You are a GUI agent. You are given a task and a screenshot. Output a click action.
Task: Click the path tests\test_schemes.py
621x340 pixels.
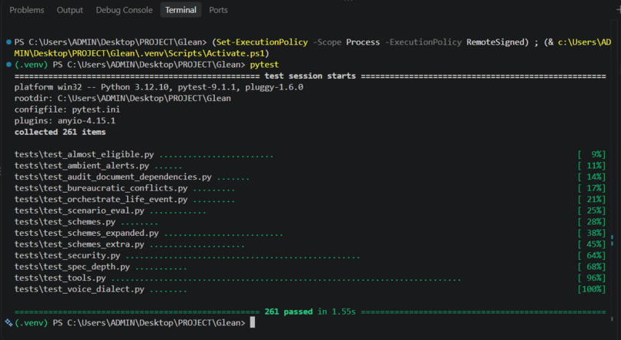(x=65, y=221)
